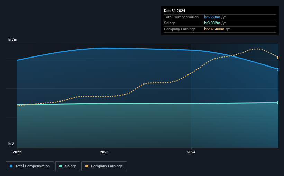This screenshot has height=176, width=284.
Task: Click the kr3.032m salary value
Action: 212,23
